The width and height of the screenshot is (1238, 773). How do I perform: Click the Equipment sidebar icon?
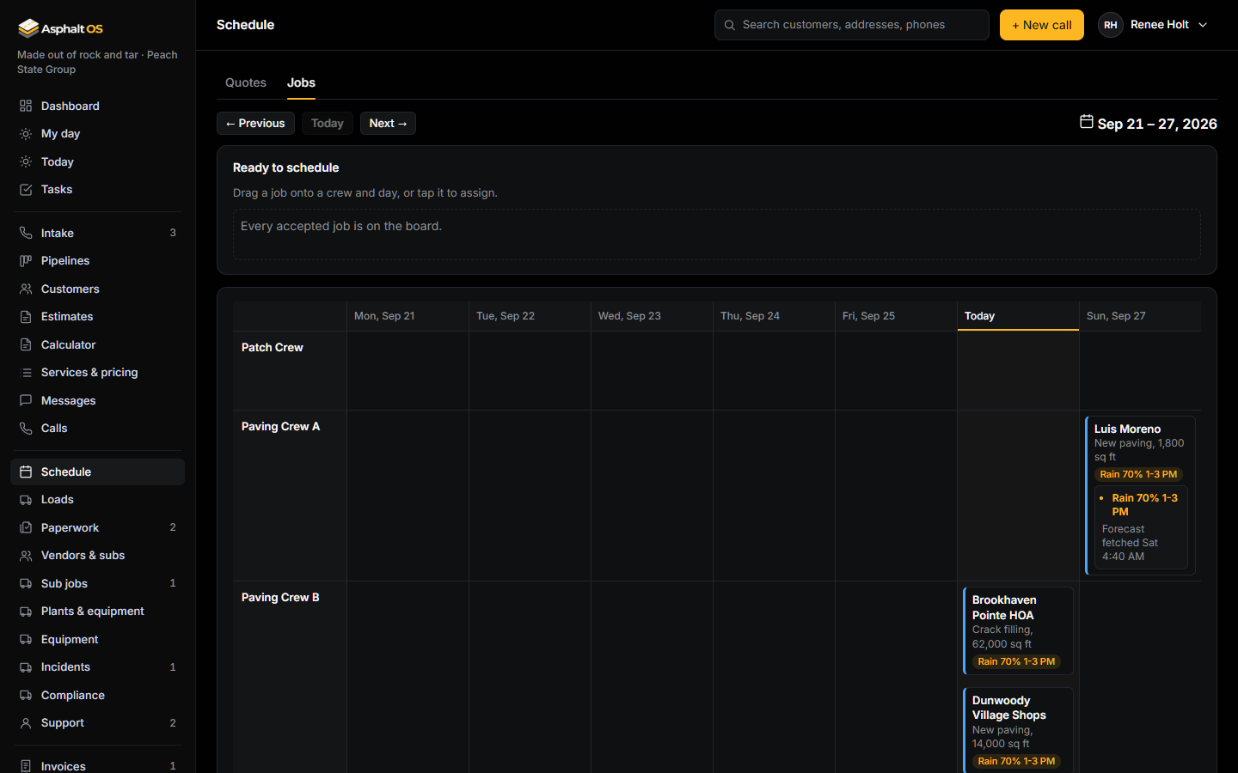pos(26,639)
